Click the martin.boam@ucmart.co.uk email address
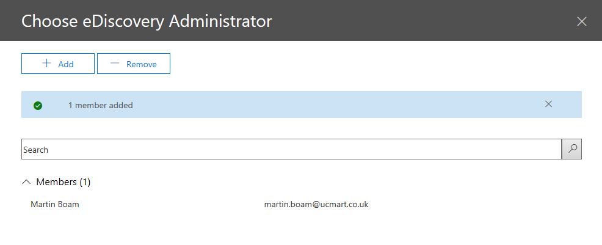 click(316, 204)
